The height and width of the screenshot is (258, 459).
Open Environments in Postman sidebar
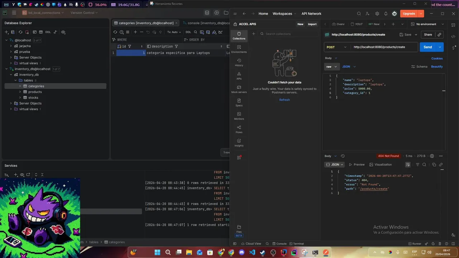point(239,49)
